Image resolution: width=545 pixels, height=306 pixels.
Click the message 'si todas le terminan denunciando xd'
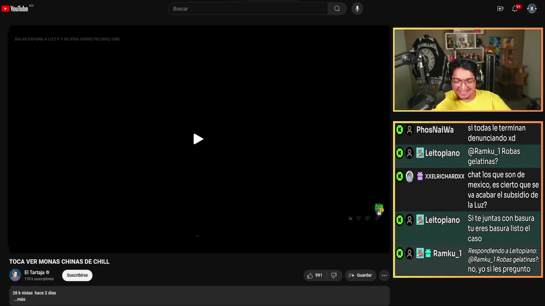(496, 133)
